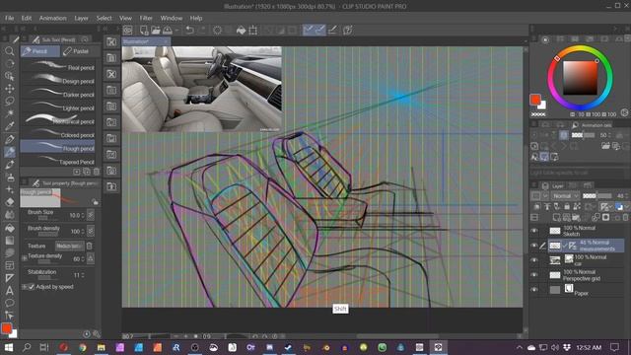Open the Edit menu

coord(27,18)
